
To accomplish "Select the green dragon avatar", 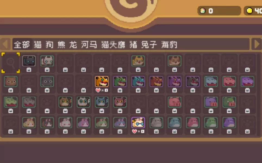I will (120, 81).
